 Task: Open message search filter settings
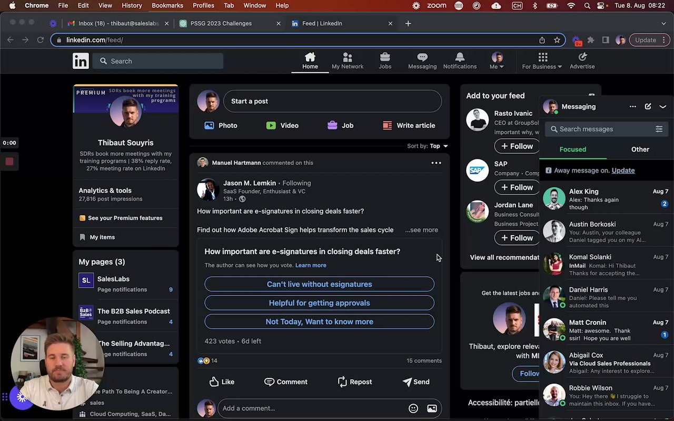659,129
